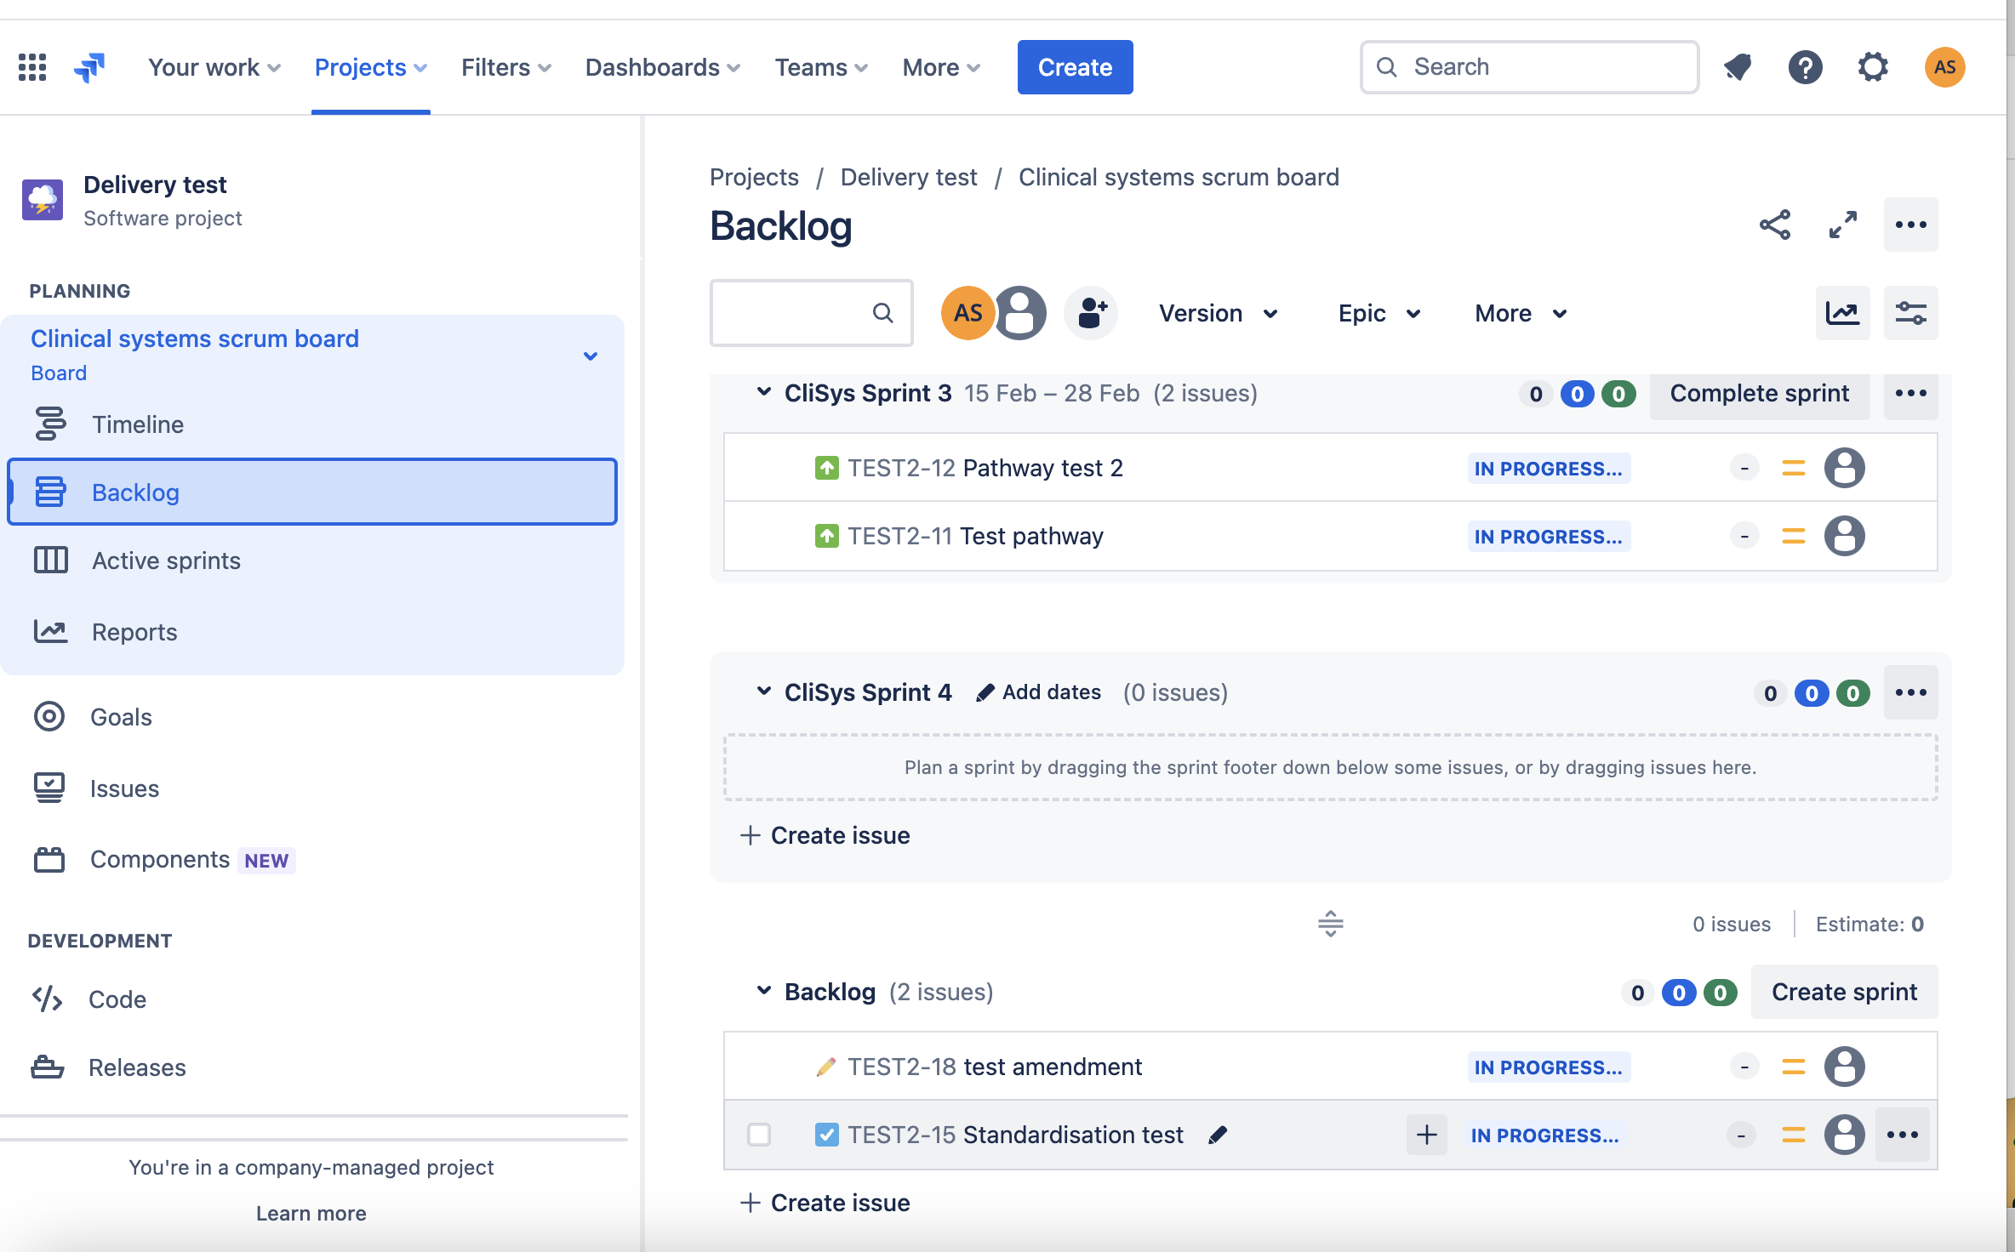The height and width of the screenshot is (1252, 2015).
Task: Click the Jira logo home icon
Action: 89,67
